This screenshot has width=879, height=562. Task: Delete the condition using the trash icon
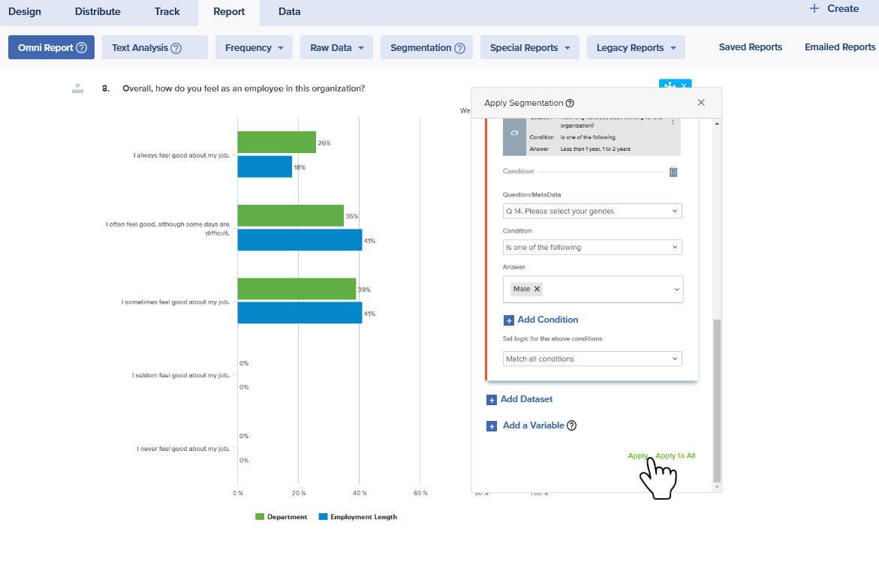(673, 172)
